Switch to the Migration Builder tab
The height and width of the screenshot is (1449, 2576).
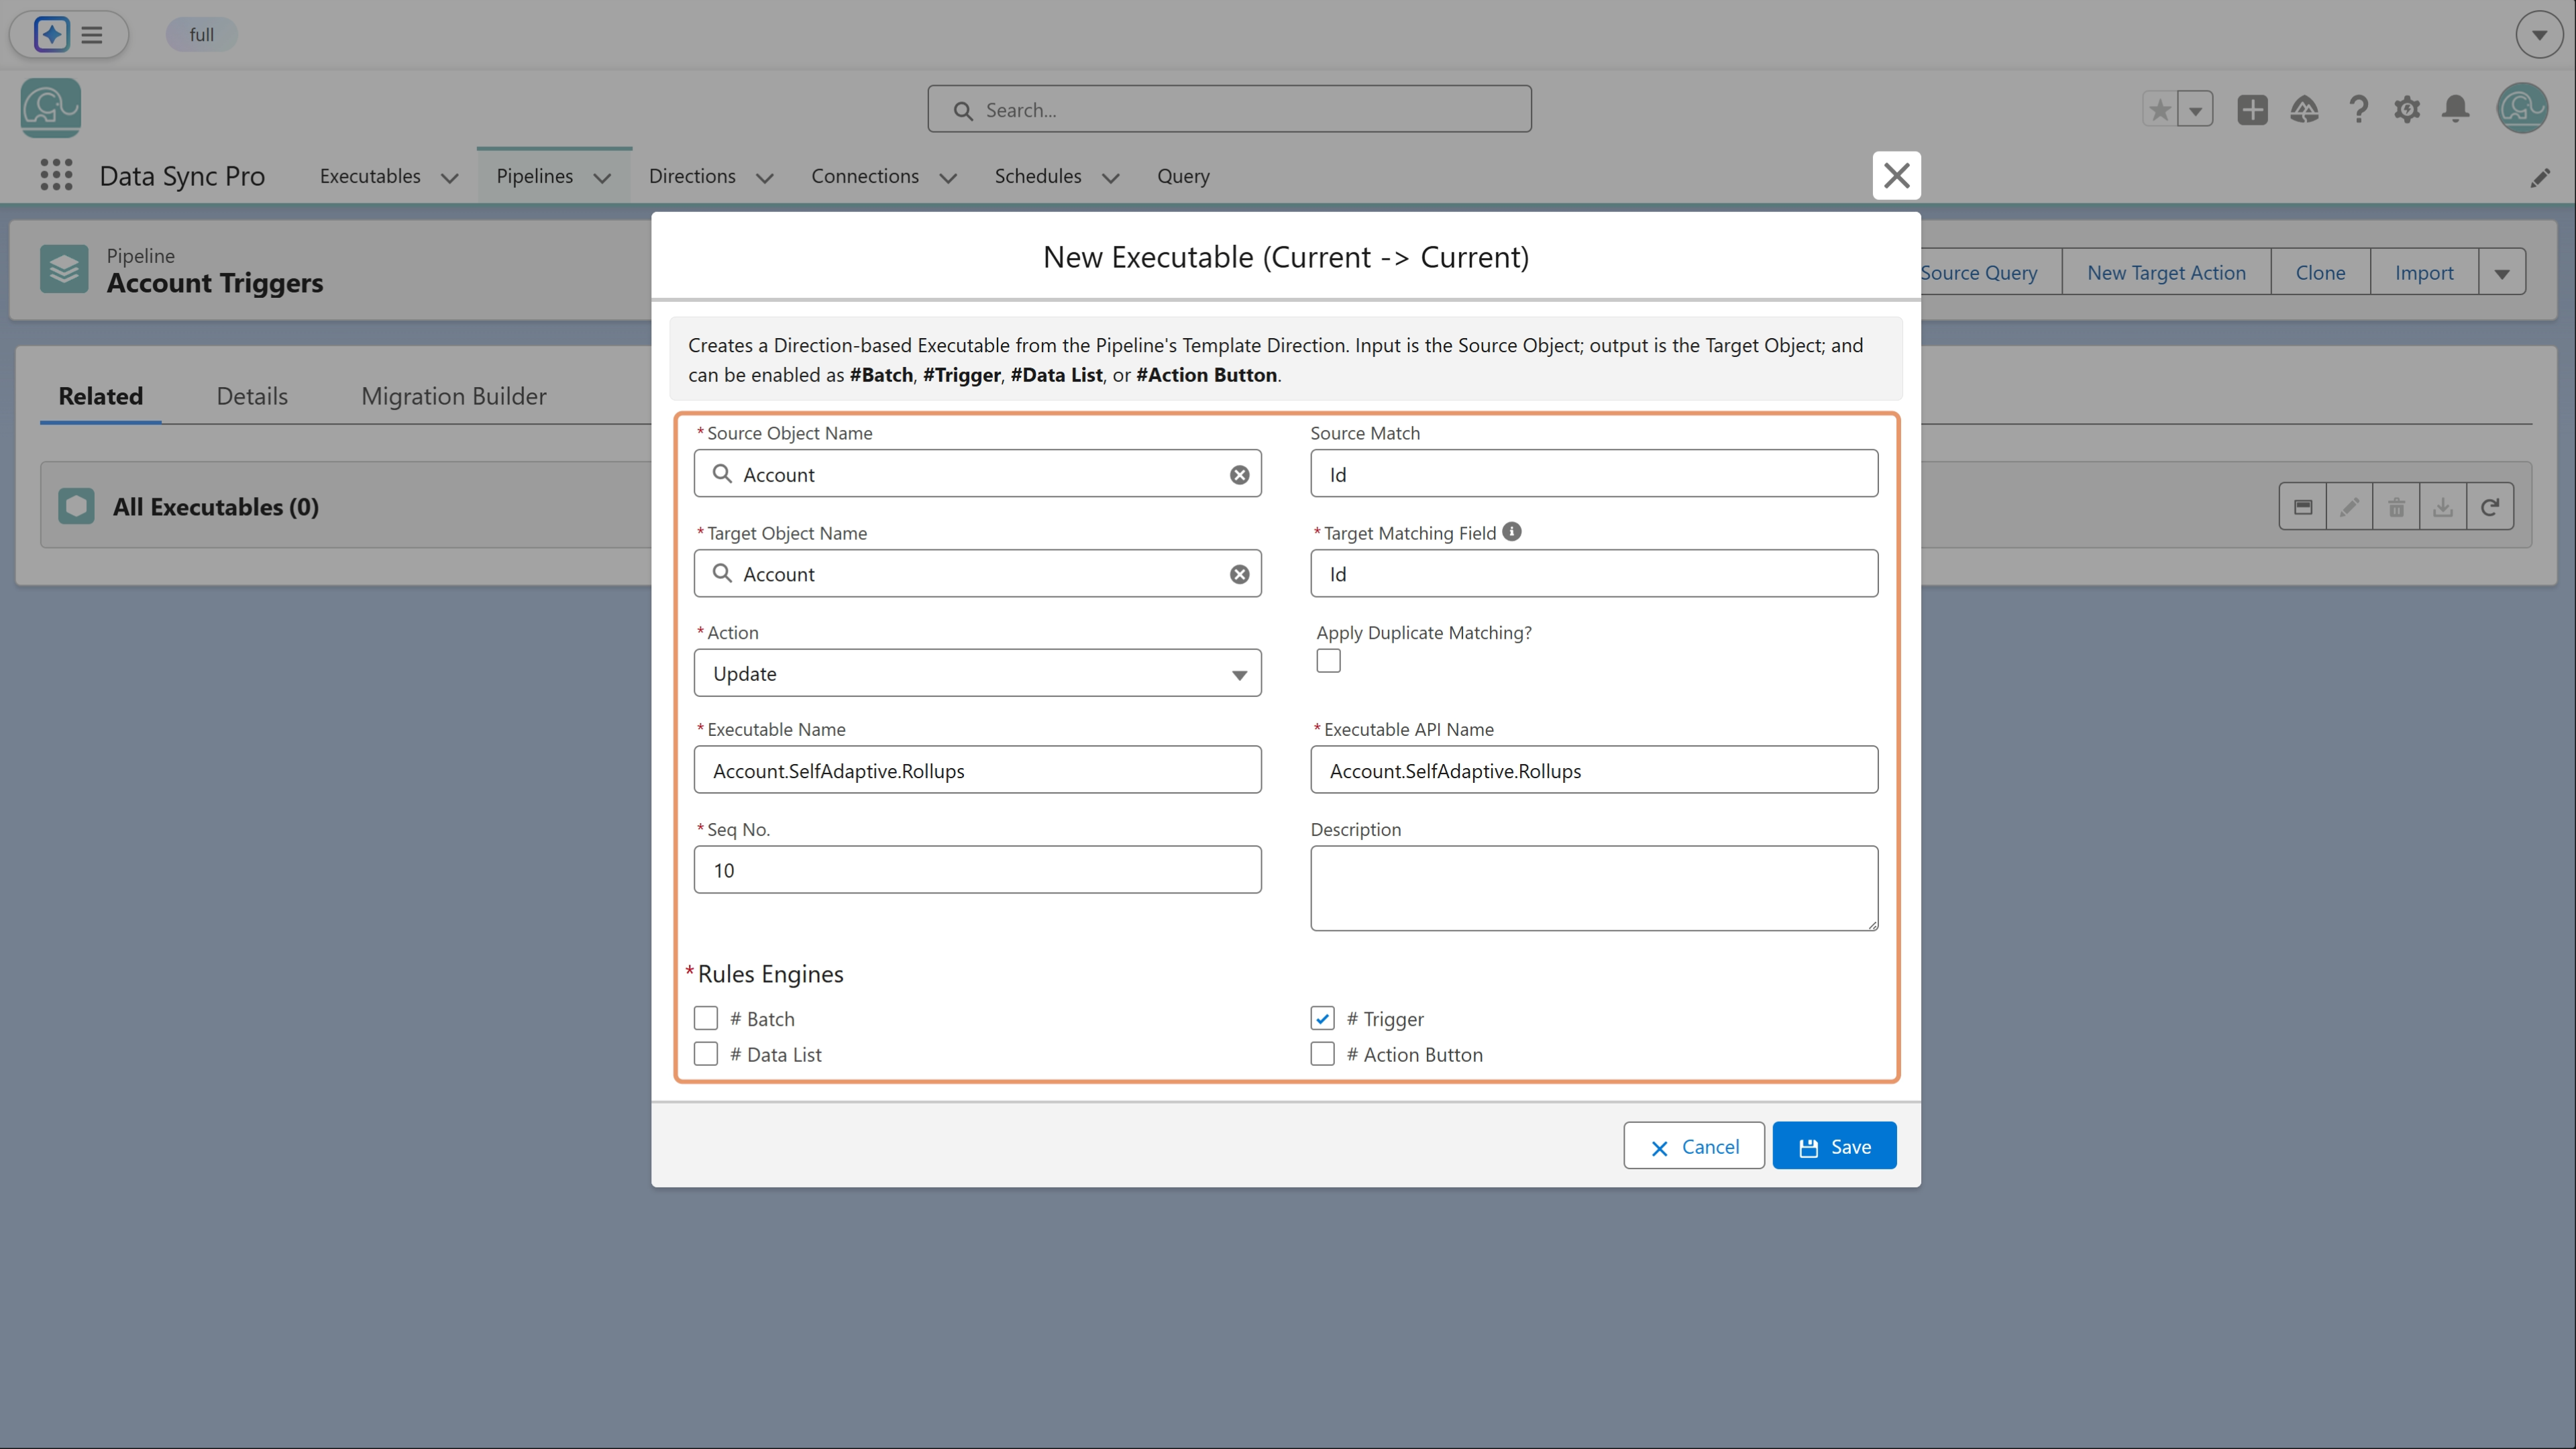click(454, 396)
